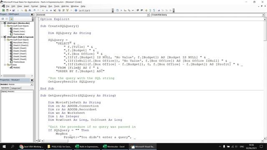The width and height of the screenshot is (267, 150).
Task: Open the Debug menu
Action: pos(43,6)
